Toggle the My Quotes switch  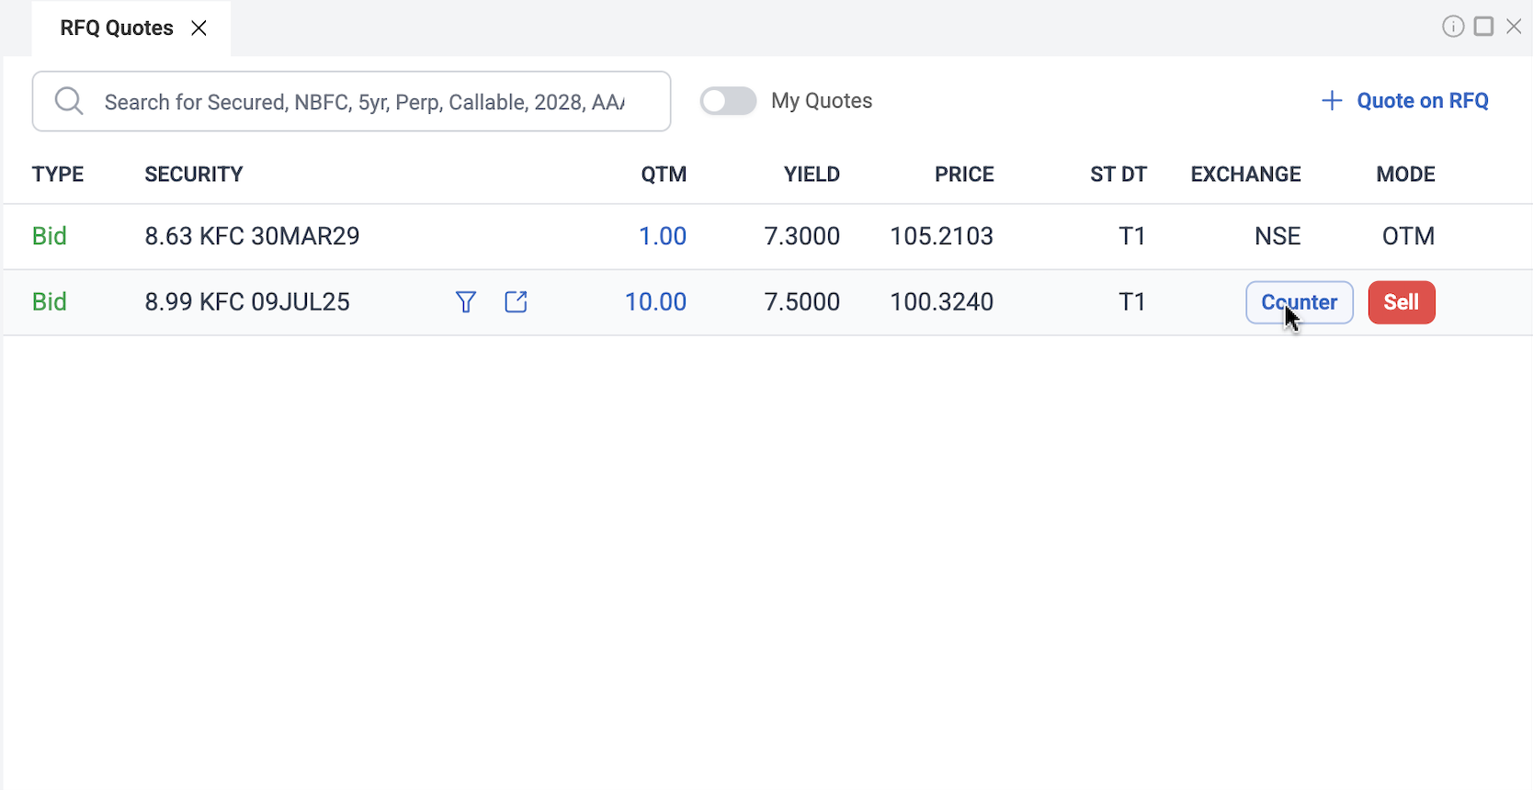point(728,101)
